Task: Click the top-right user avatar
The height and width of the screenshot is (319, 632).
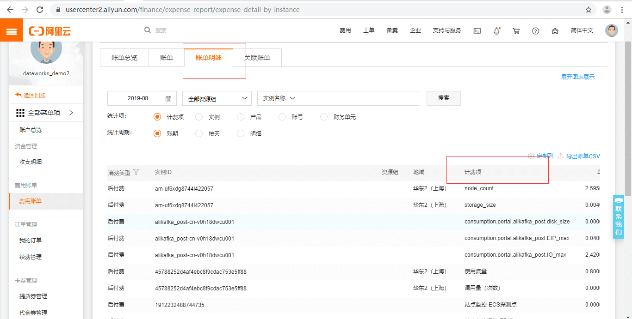Action: (612, 30)
